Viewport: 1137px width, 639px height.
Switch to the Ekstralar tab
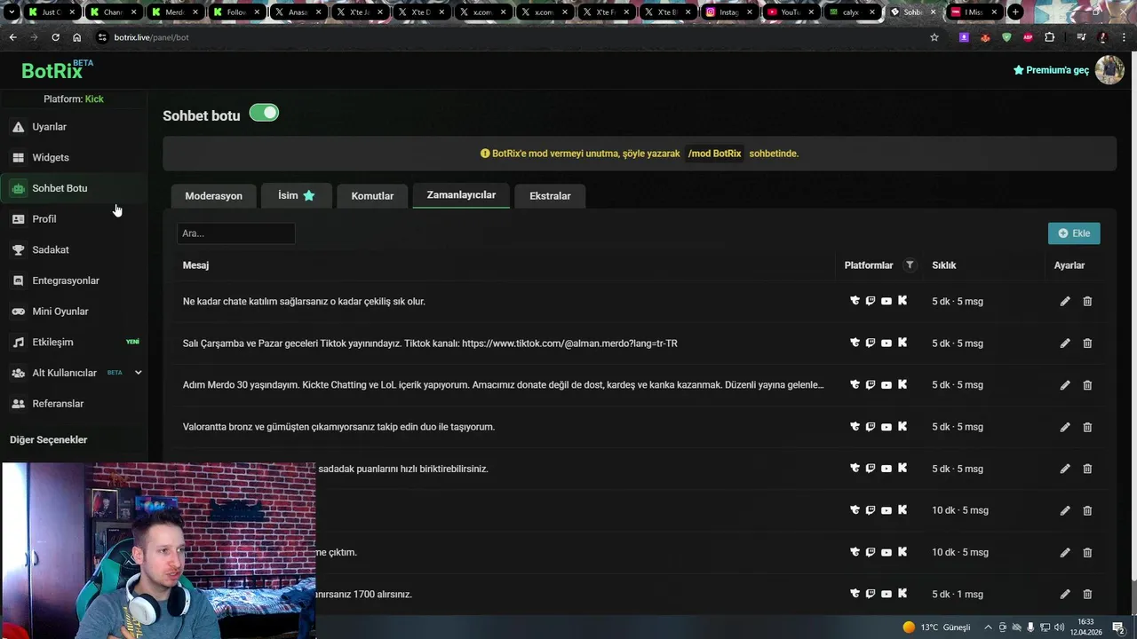click(550, 195)
